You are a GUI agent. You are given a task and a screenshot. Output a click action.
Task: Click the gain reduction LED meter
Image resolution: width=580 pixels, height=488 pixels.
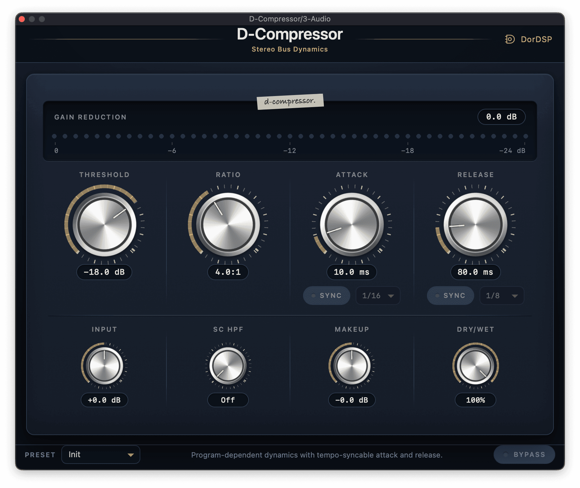290,136
